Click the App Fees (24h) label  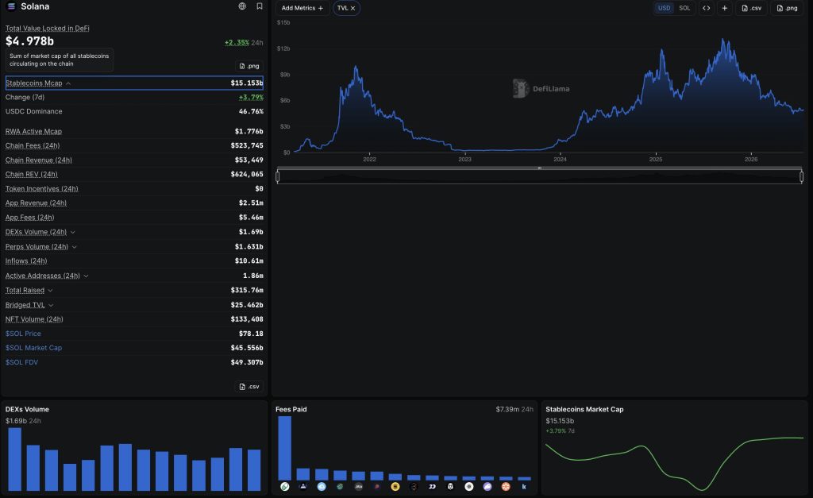click(x=30, y=218)
